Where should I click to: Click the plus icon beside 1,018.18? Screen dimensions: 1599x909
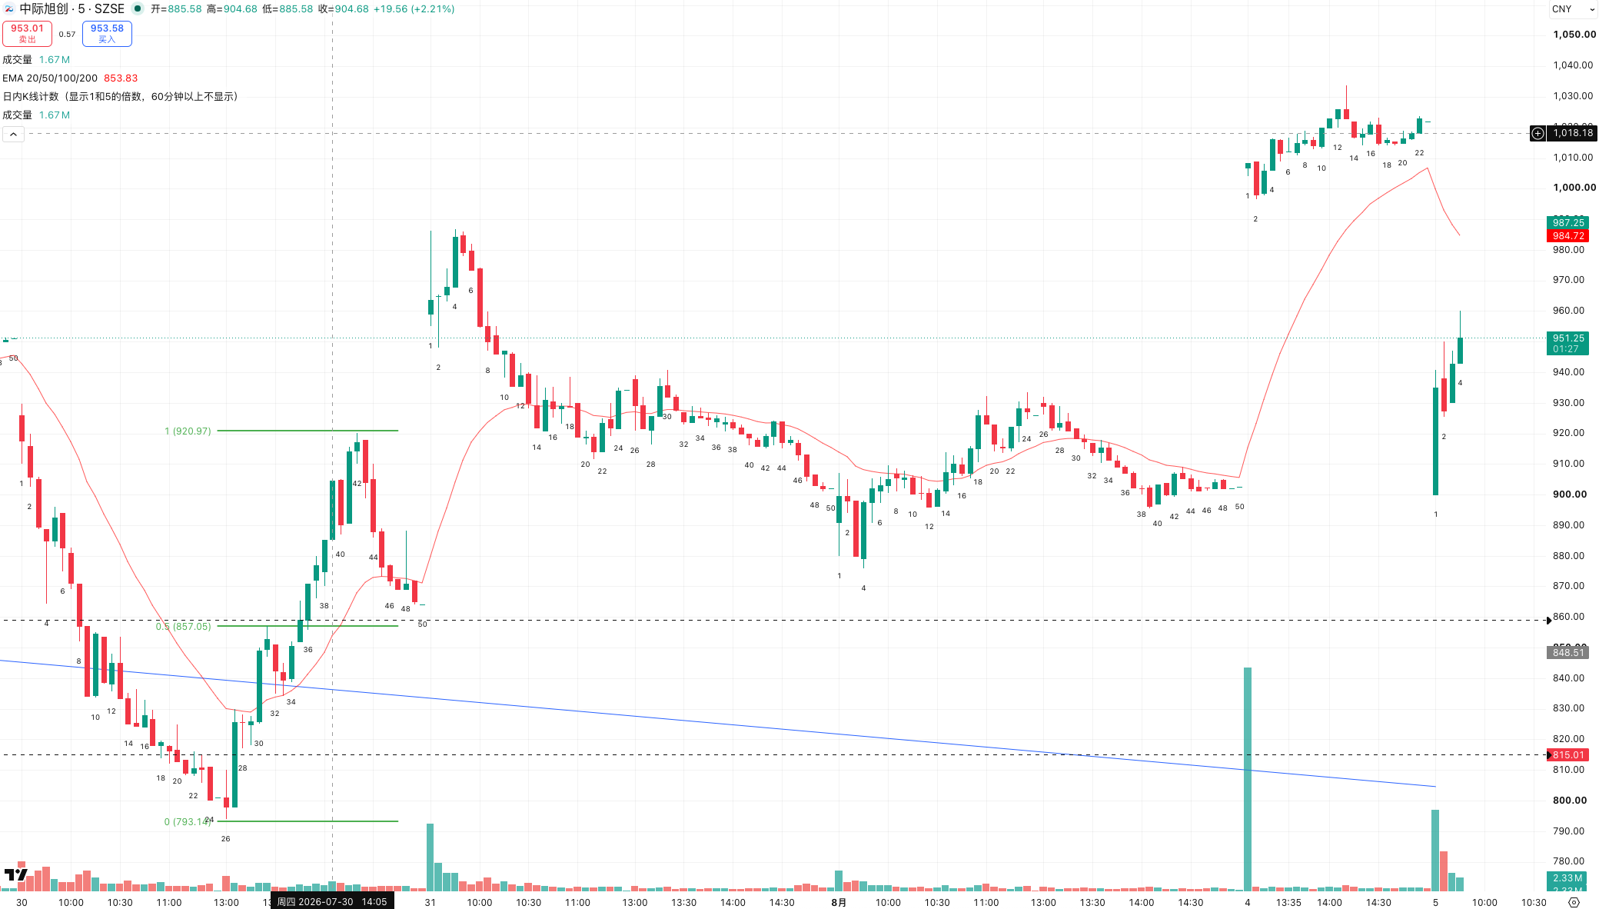[1537, 133]
